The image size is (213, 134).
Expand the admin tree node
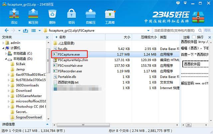pyautogui.click(x=3, y=43)
